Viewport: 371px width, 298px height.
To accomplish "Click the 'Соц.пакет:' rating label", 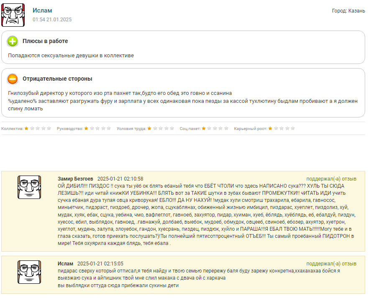I will coord(190,129).
